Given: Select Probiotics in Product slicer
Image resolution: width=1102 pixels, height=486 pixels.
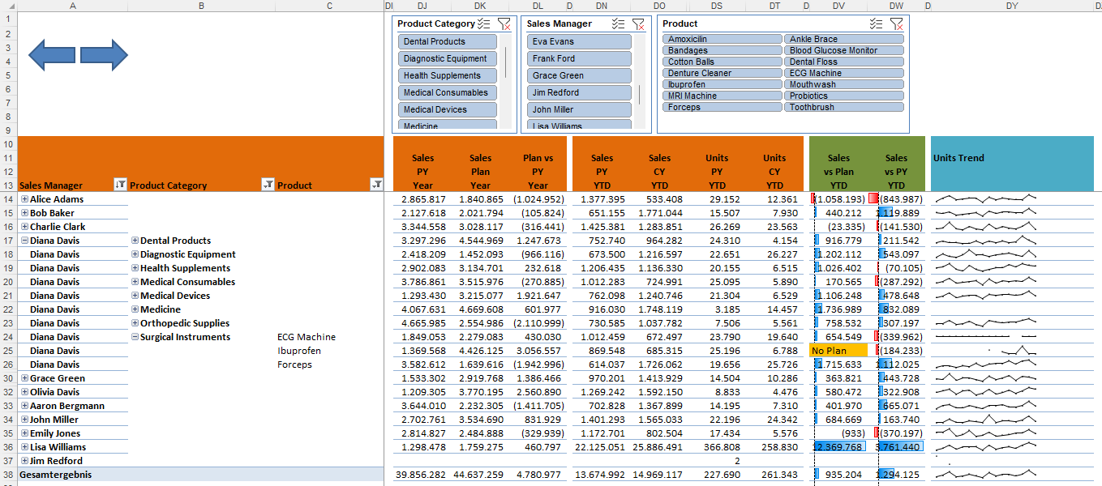Looking at the screenshot, I should 843,96.
